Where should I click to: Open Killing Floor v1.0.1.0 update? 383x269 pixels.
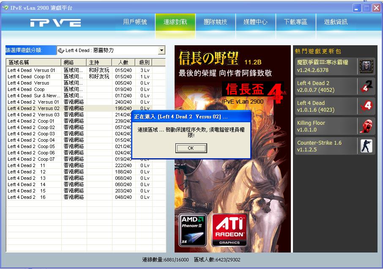click(335, 126)
